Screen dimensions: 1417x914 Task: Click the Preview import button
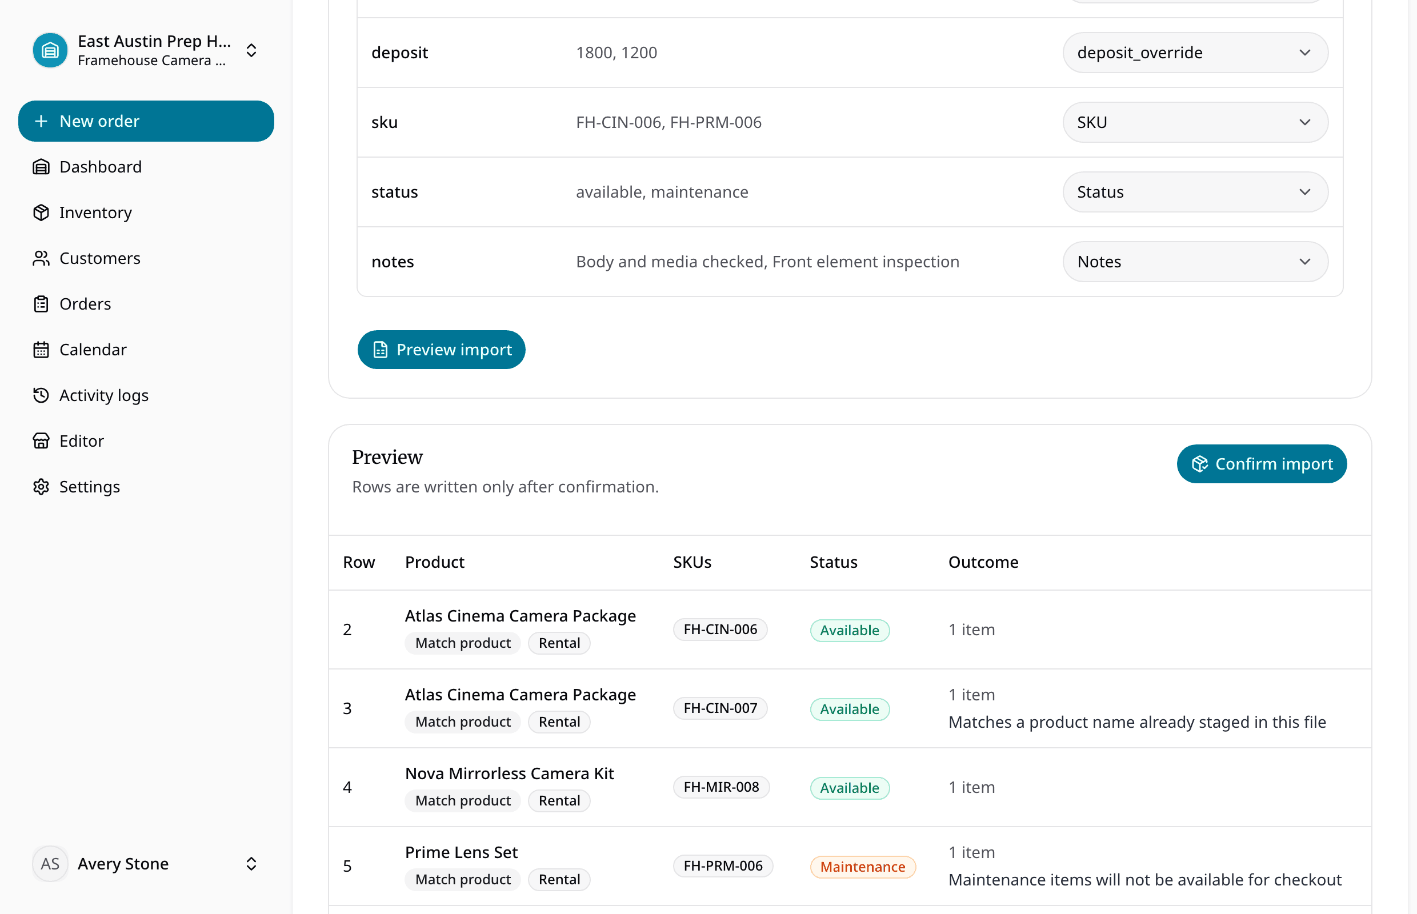[441, 350]
